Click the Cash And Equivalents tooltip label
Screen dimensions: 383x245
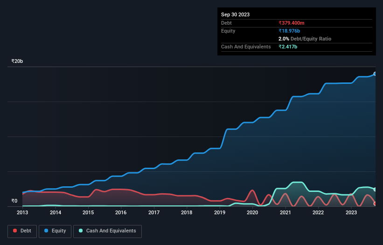pos(246,47)
